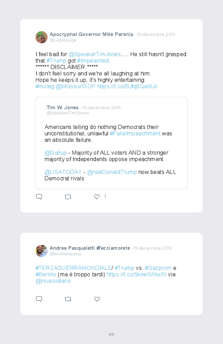
Task: Open the #moleg hashtag
Action: tap(45, 87)
